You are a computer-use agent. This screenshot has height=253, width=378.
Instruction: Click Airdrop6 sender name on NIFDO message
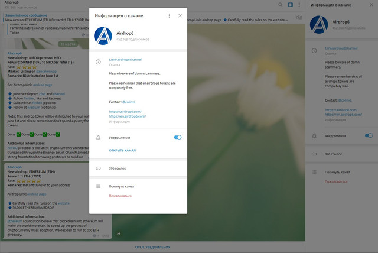(14, 53)
